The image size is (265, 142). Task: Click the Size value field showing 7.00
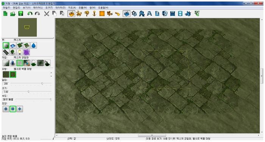5,92
